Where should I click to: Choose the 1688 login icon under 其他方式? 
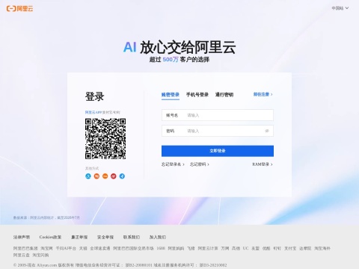[105, 176]
